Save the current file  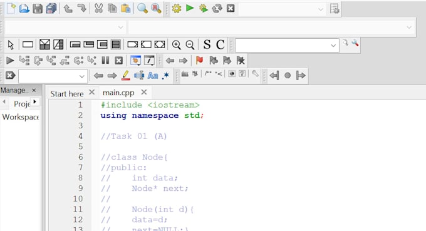tap(38, 9)
